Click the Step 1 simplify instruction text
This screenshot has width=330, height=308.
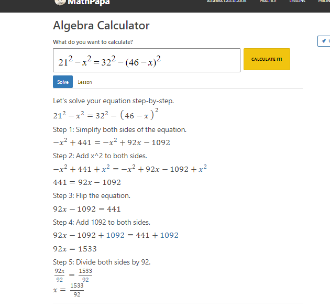pyautogui.click(x=119, y=129)
